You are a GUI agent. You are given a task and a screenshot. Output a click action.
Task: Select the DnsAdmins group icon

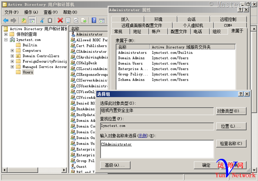pyautogui.click(x=73, y=109)
